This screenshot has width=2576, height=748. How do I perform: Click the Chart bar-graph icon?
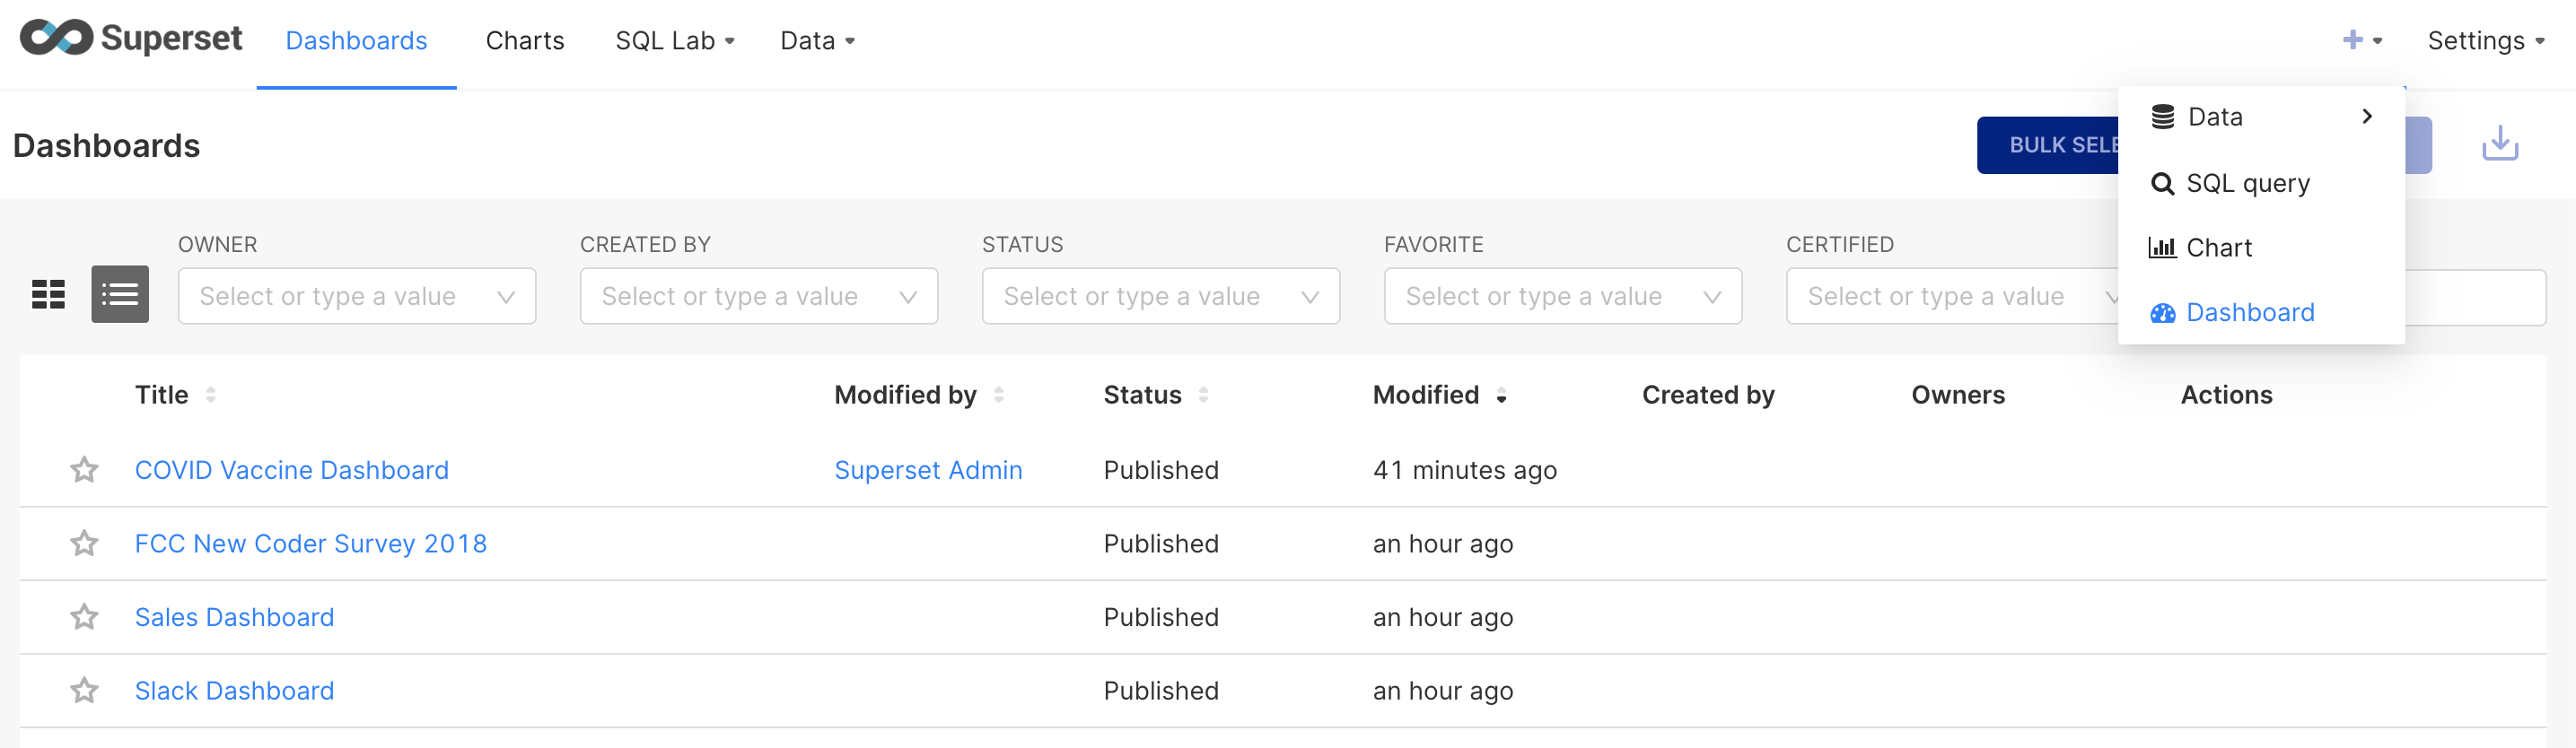point(2162,248)
